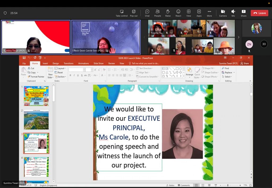Viewport: 272px width, 188px height.
Task: Fit slide to current window icon
Action: coord(250,185)
